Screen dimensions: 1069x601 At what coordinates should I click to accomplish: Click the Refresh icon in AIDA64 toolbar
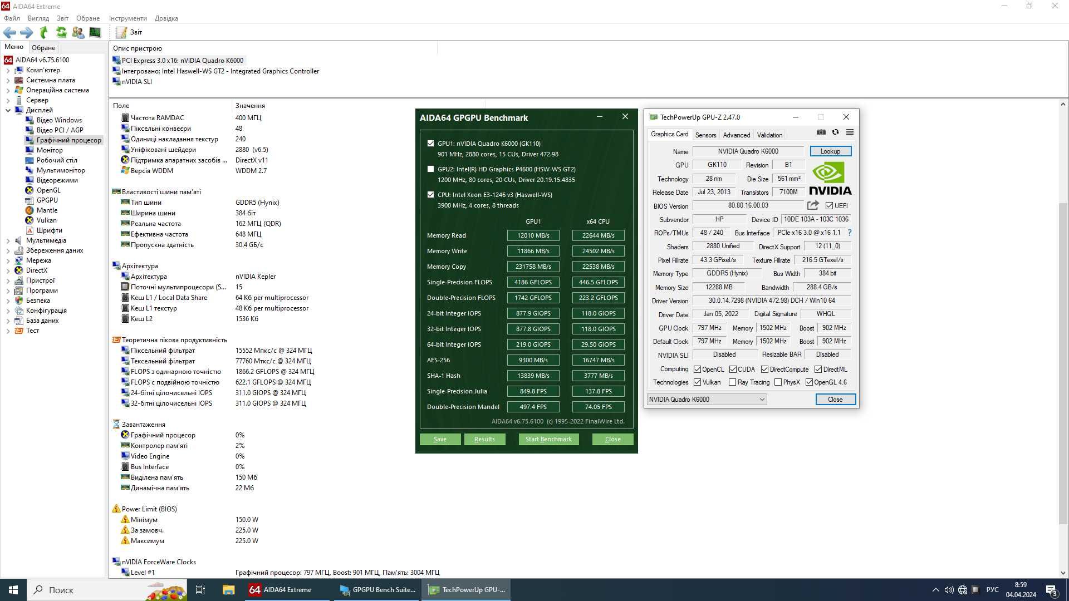pyautogui.click(x=61, y=32)
